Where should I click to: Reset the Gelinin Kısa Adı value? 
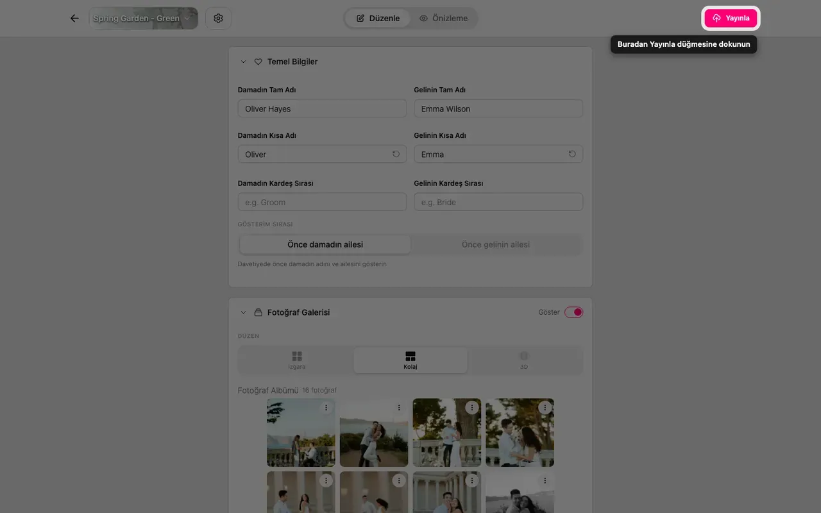coord(572,154)
